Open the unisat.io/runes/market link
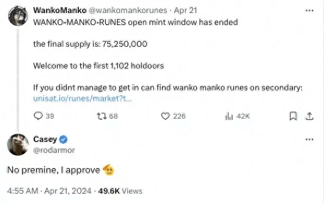The height and width of the screenshot is (204, 324). coord(83,98)
